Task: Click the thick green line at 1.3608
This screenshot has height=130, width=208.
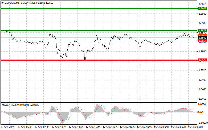Action: [99, 9]
